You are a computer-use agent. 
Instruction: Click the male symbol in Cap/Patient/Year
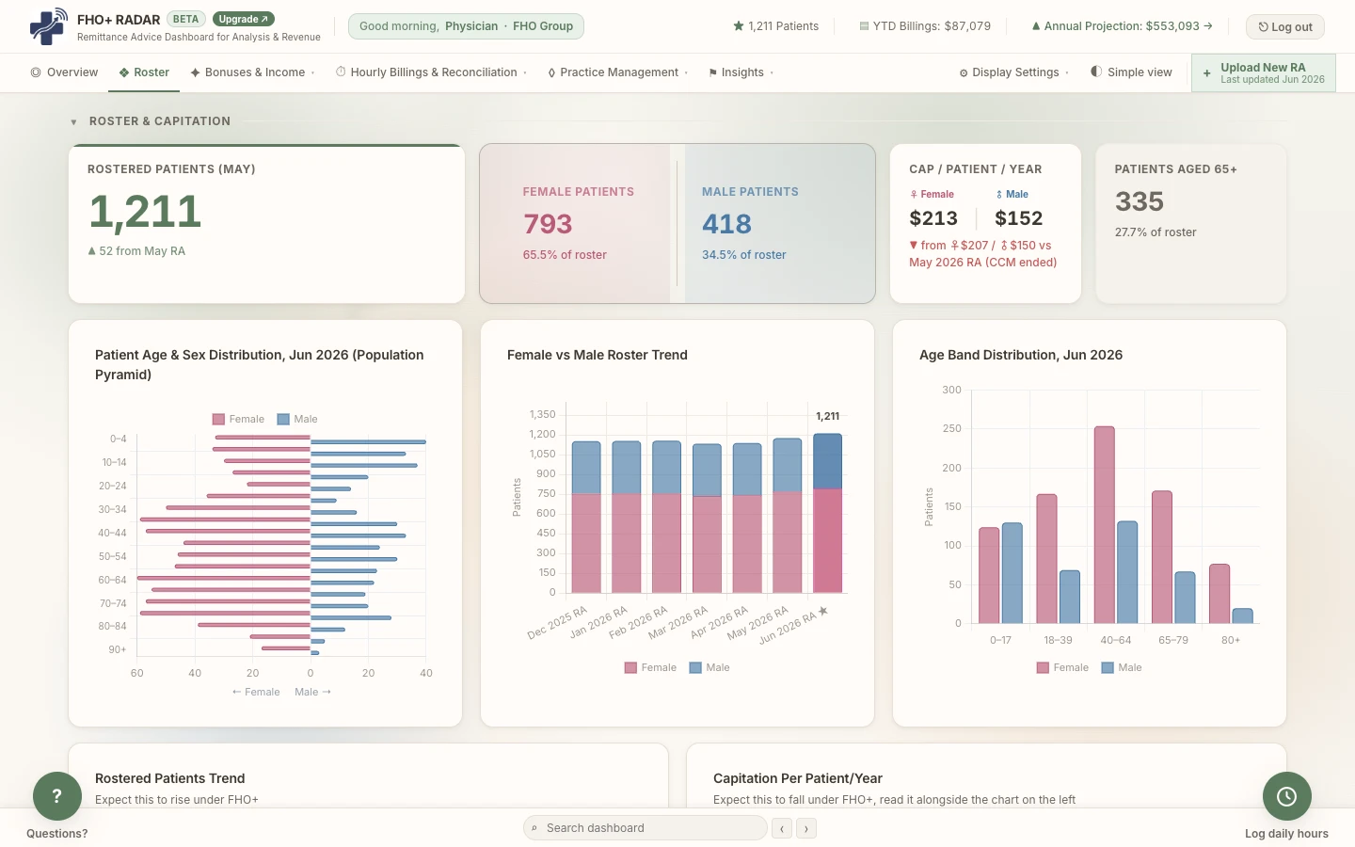(999, 195)
